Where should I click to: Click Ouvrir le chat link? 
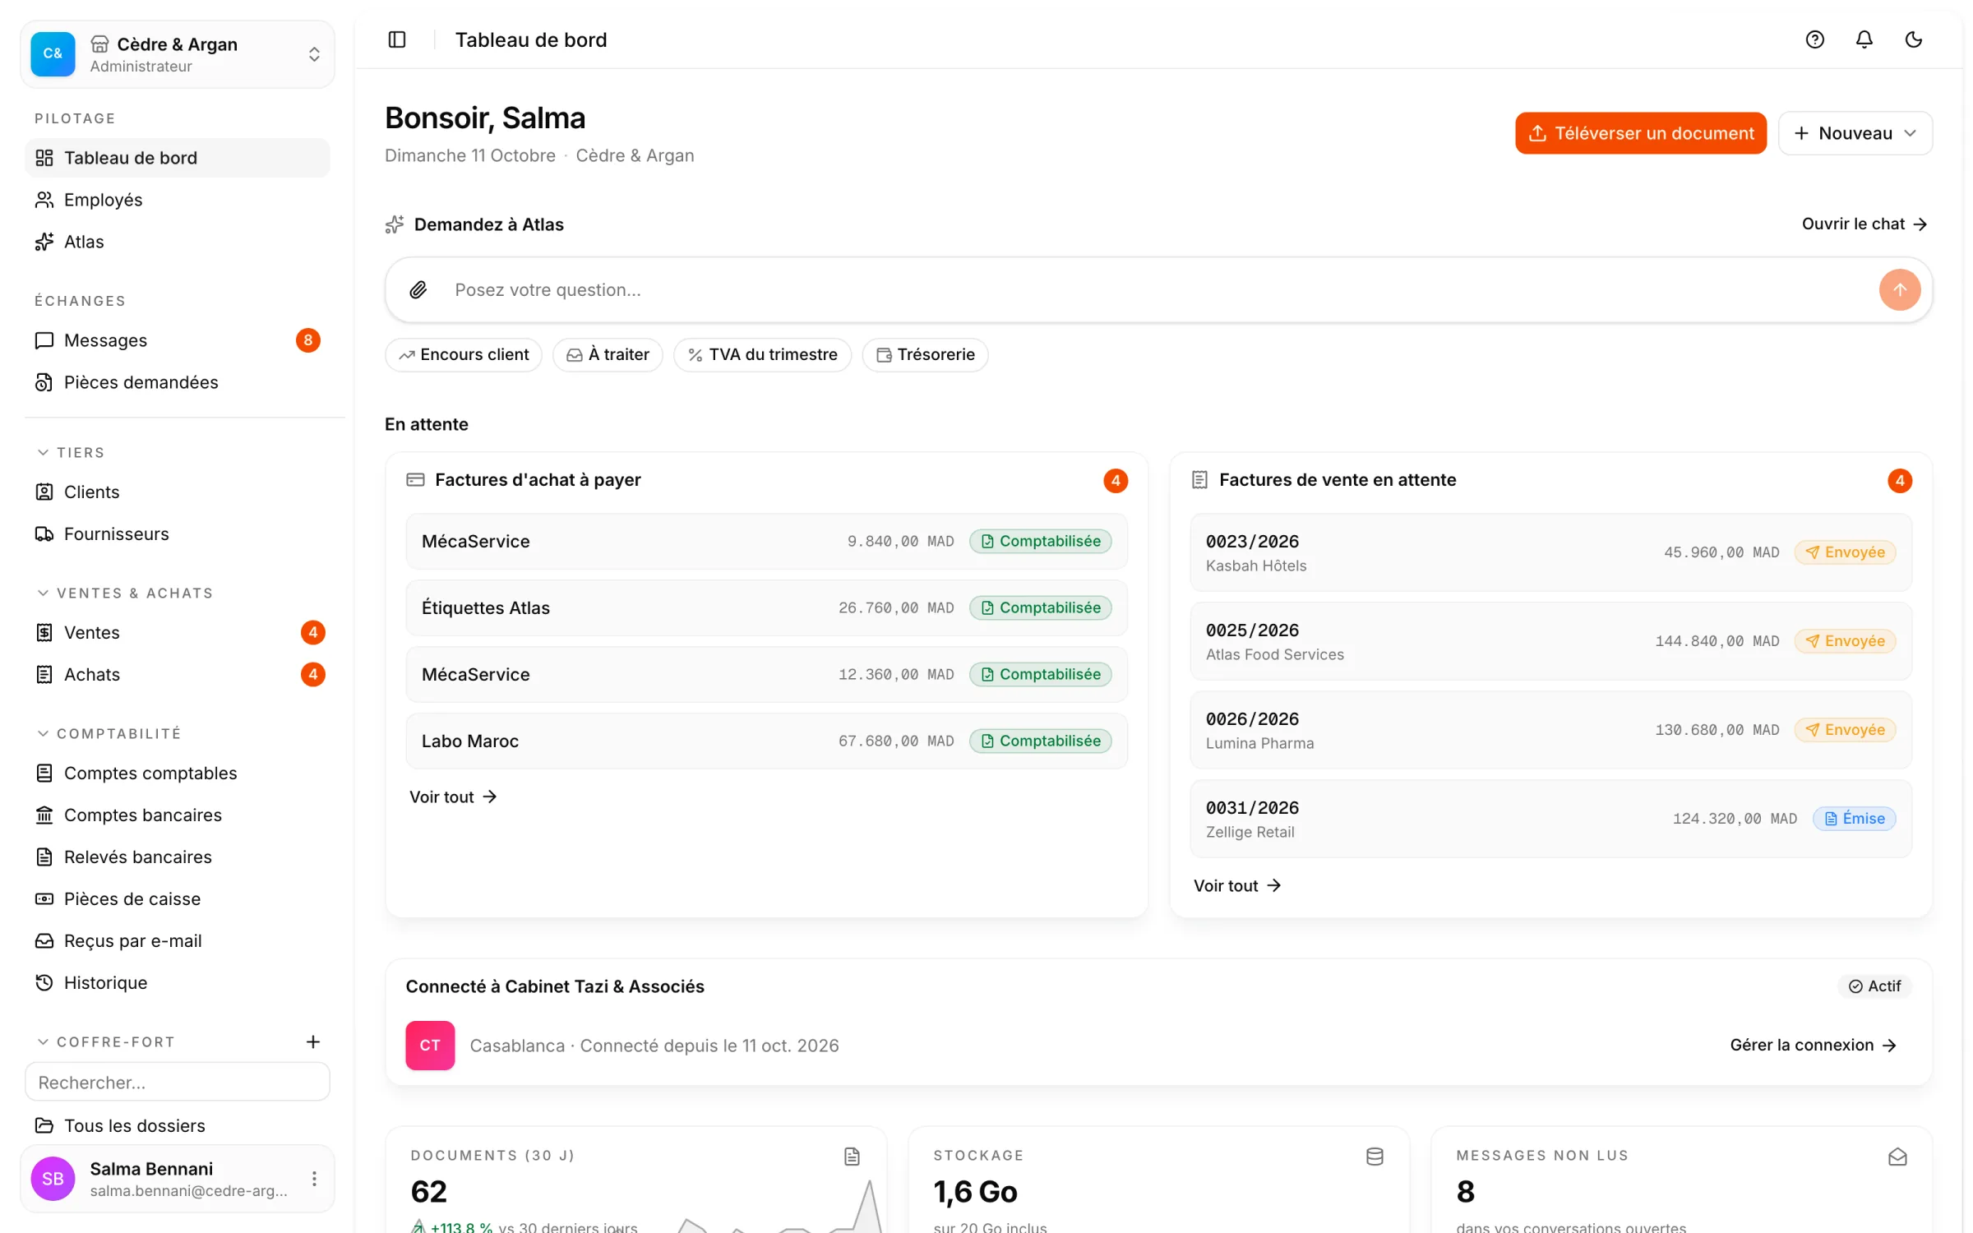point(1864,224)
